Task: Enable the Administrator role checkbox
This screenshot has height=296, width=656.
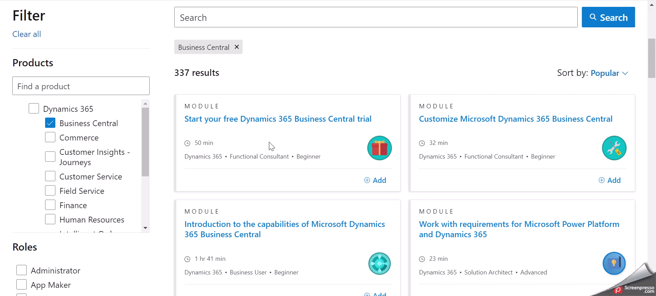Action: (22, 270)
